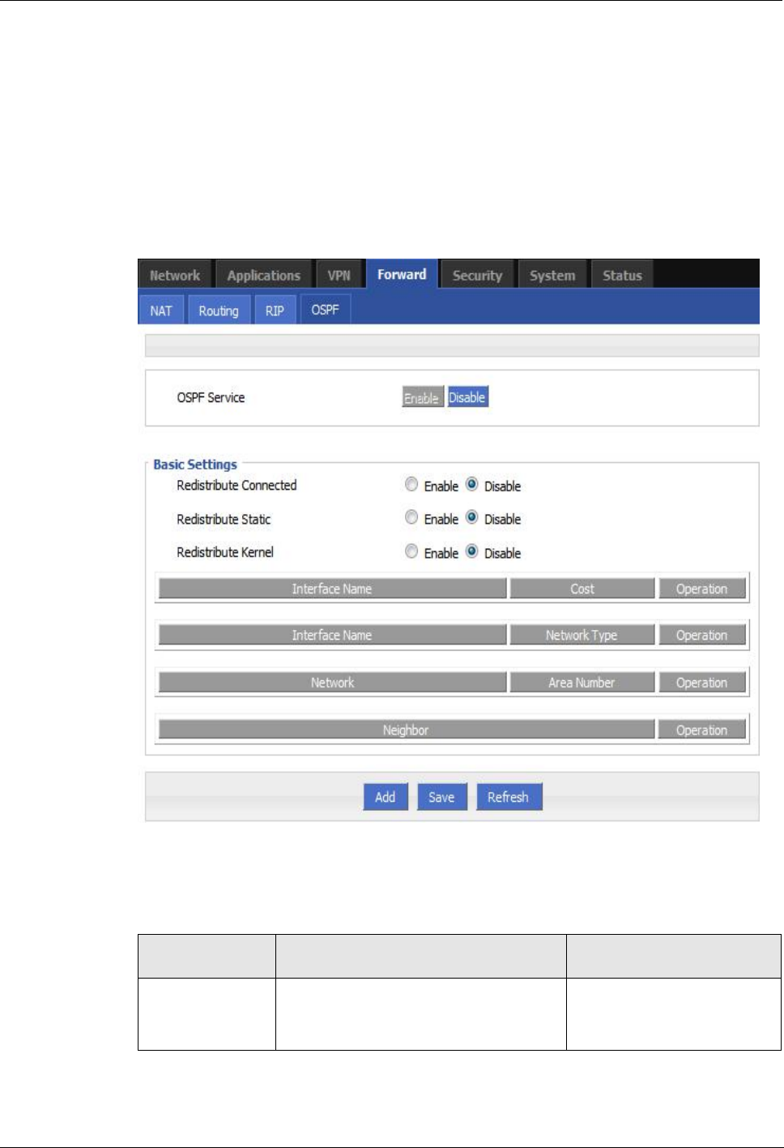
Task: Click the Neighbor column header
Action: (x=407, y=730)
